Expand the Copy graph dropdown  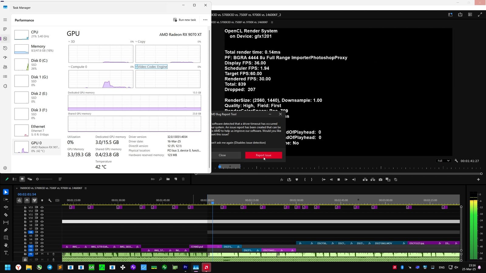point(136,42)
